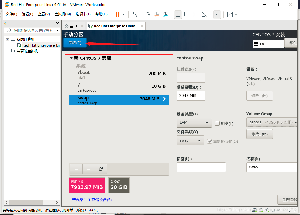
Task: Open the 已选择 1 个存储设备(S) link
Action: (x=92, y=200)
